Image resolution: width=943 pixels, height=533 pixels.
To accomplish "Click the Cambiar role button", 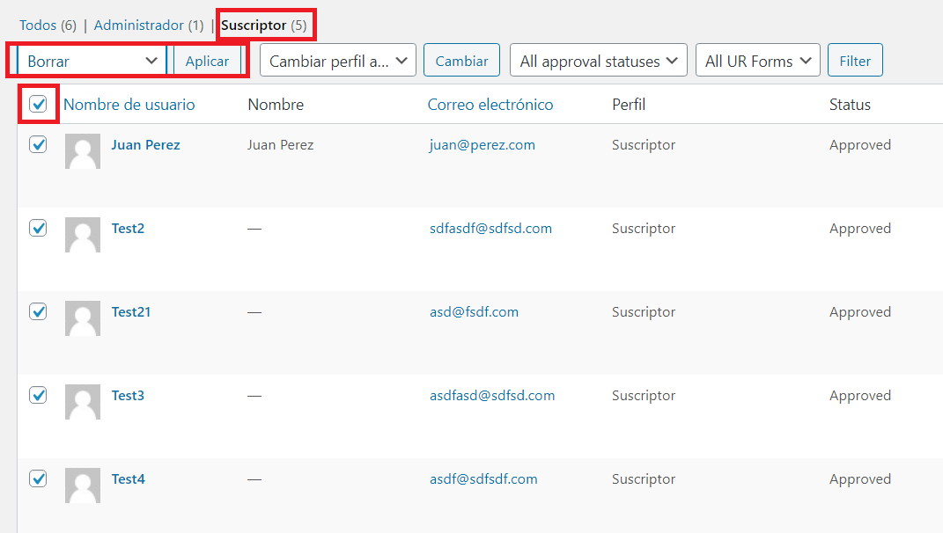I will tap(462, 61).
